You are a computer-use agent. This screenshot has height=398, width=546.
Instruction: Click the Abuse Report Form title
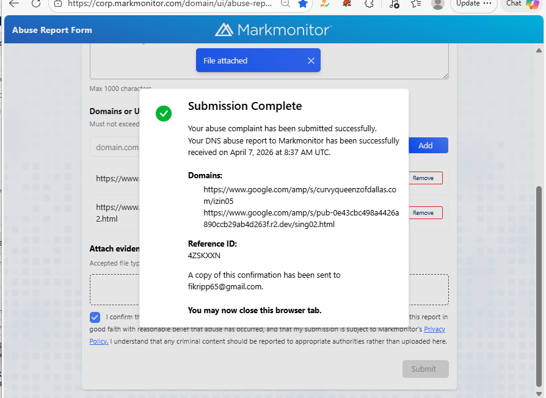(53, 31)
